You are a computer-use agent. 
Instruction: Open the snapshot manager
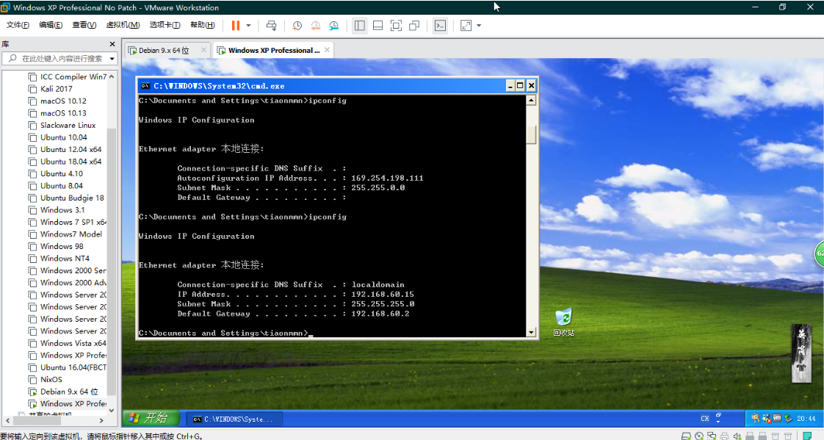coord(333,25)
